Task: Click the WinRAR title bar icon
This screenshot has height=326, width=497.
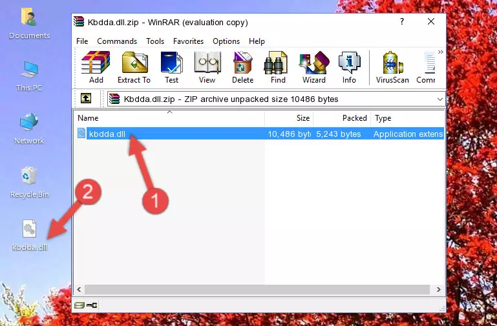Action: point(79,21)
